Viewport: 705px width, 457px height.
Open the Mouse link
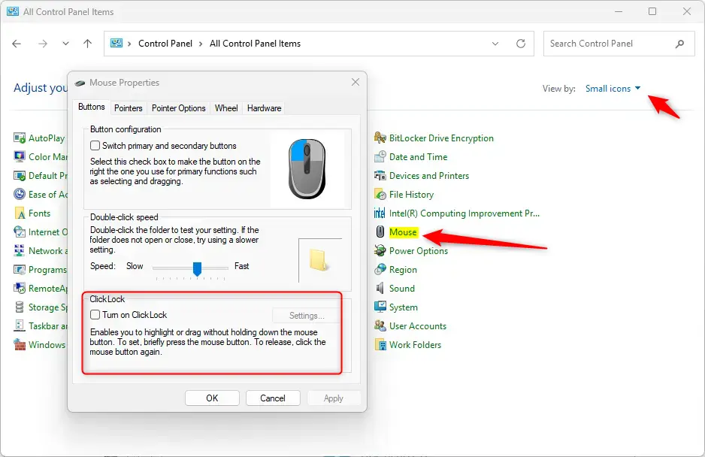[x=404, y=232]
